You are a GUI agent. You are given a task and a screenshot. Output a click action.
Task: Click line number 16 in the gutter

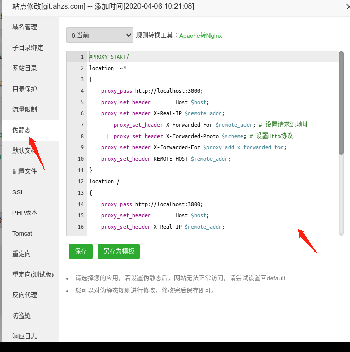pyautogui.click(x=81, y=227)
